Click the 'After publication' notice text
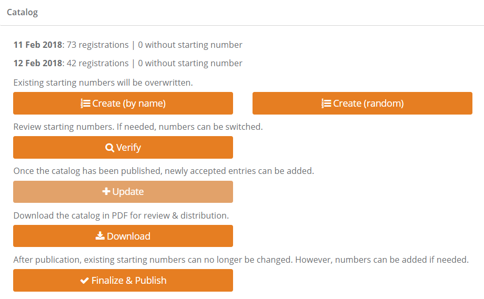This screenshot has width=484, height=299. click(x=240, y=260)
